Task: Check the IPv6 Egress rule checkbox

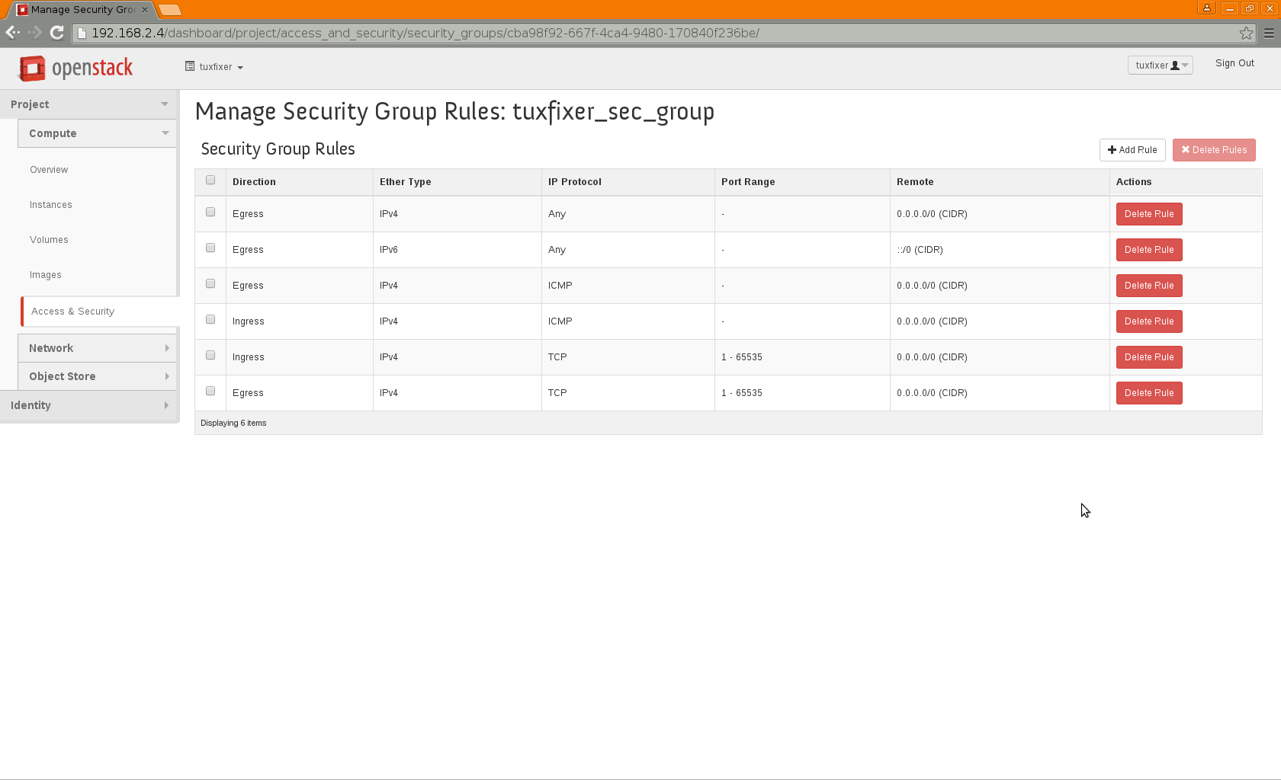Action: [x=210, y=248]
